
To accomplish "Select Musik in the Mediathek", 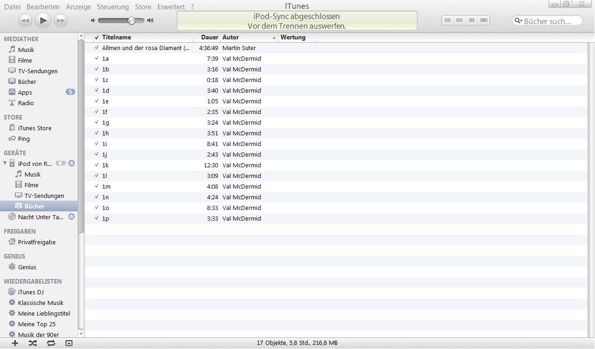I will pyautogui.click(x=26, y=50).
